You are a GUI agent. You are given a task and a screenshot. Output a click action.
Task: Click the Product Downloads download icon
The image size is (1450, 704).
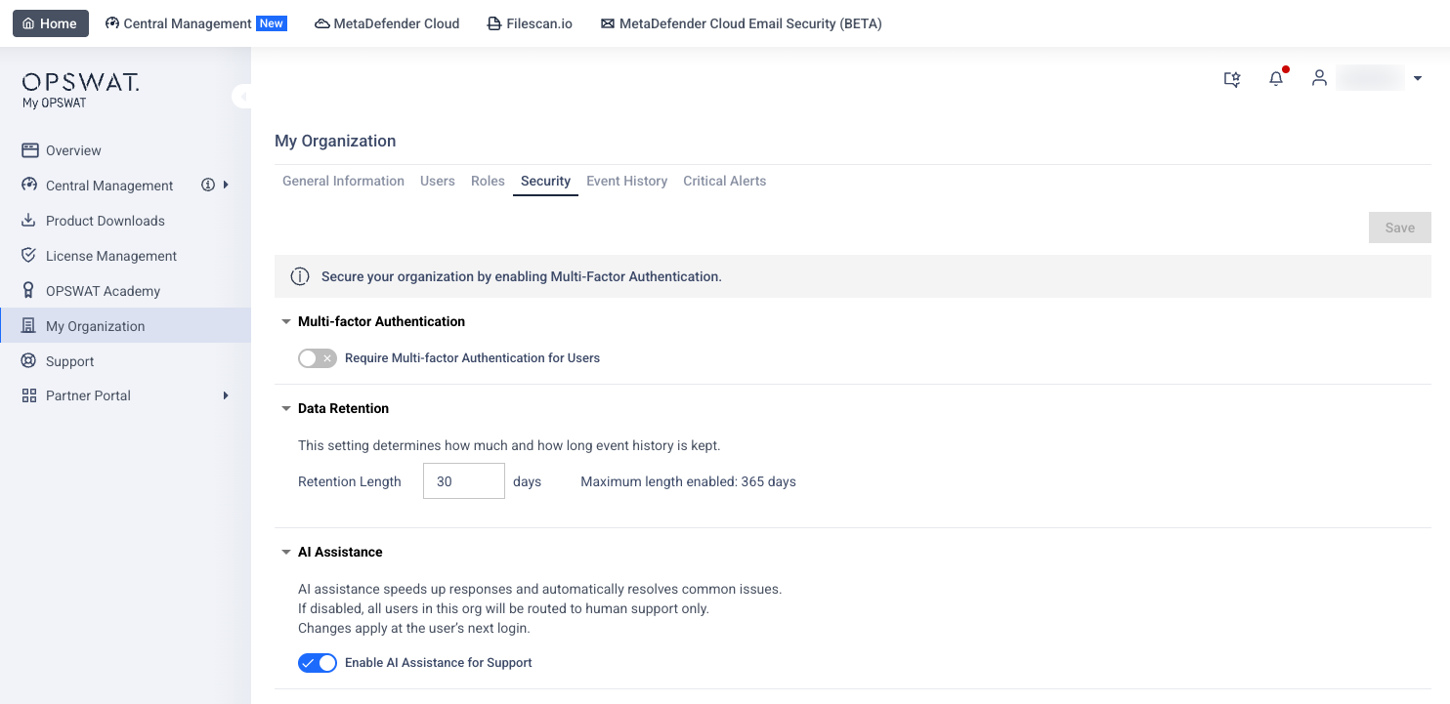coord(28,221)
